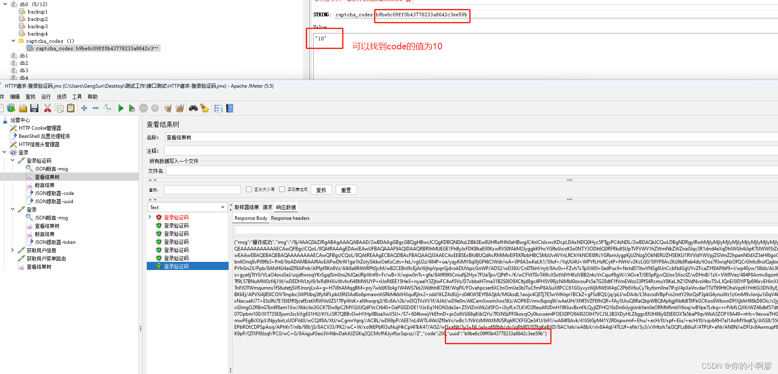Viewport: 778px width, 374px height.
Task: Select JSON提取器-code extractor node
Action: point(54,193)
